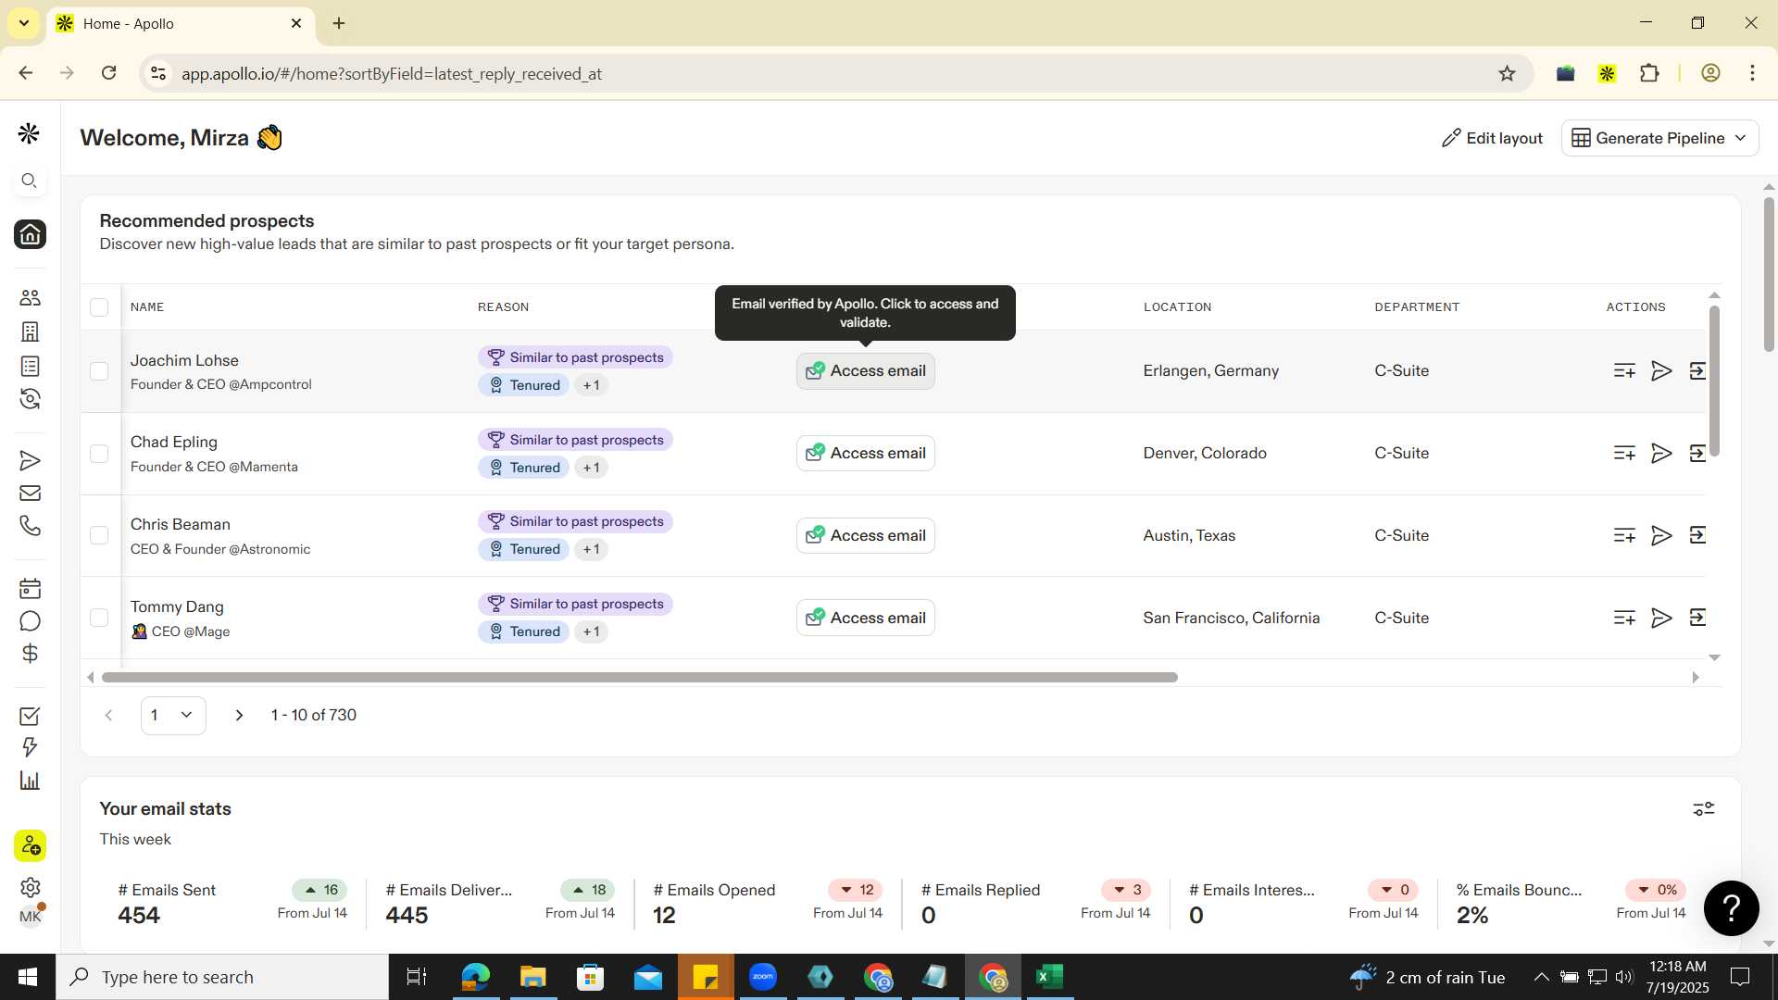Open People in the sidebar
This screenshot has height=1000, width=1778.
(x=30, y=297)
